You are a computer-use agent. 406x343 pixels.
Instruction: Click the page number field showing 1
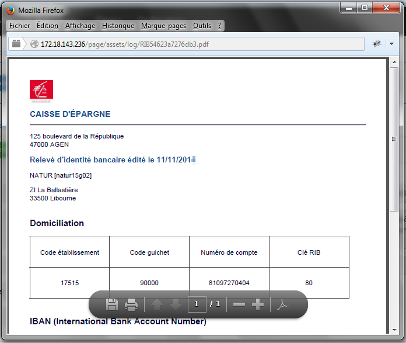[197, 304]
